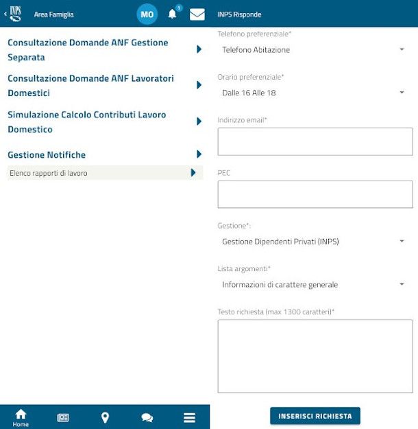The width and height of the screenshot is (418, 429).
Task: Click the Indirizzo email input field
Action: (x=315, y=141)
